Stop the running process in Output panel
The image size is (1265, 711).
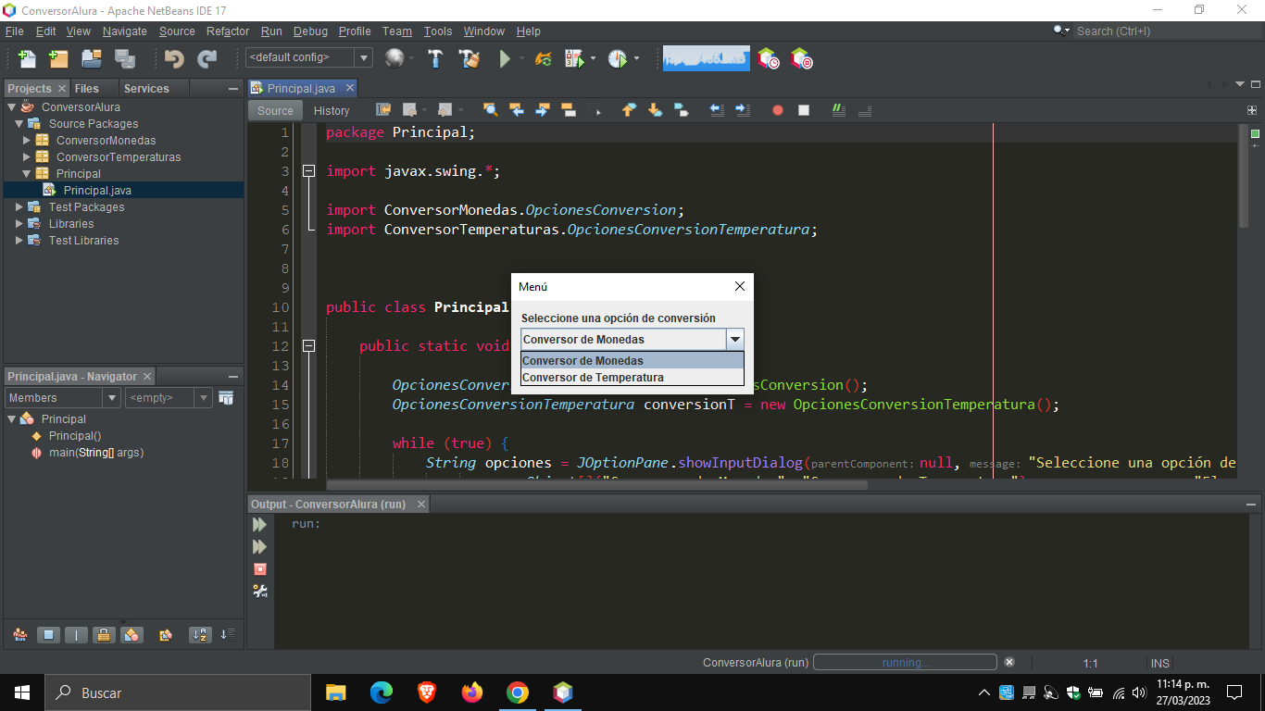(x=260, y=568)
